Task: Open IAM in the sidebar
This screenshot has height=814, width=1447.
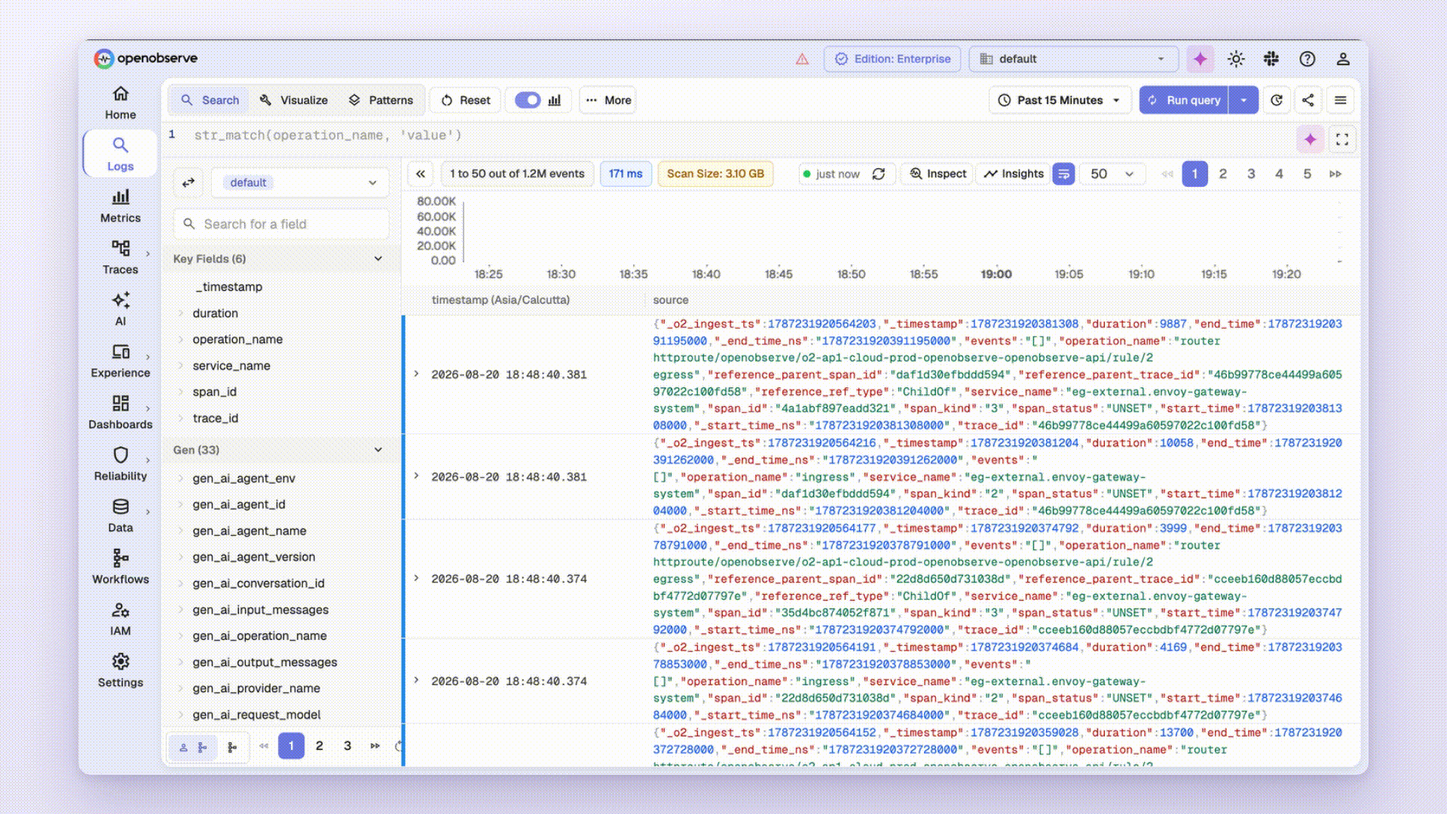Action: (x=121, y=619)
